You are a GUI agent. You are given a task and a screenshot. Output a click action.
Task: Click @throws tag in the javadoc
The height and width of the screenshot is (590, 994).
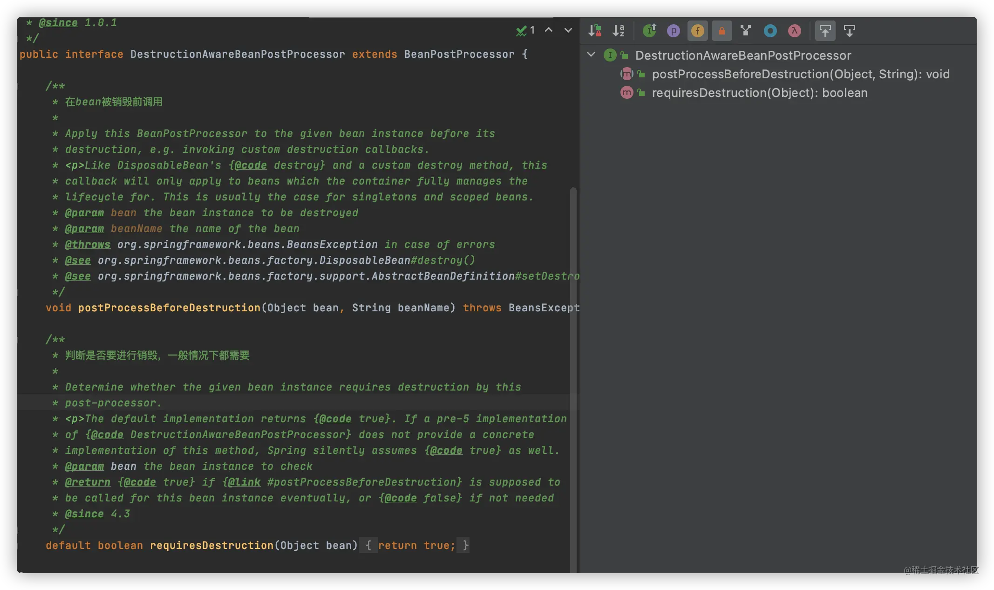pyautogui.click(x=88, y=244)
